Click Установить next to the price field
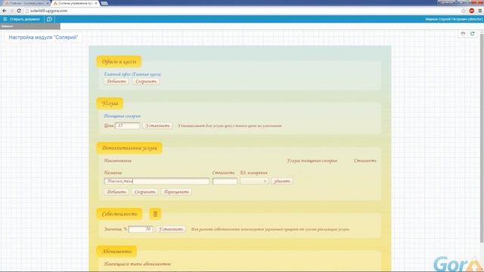The image size is (484, 272). tap(157, 126)
